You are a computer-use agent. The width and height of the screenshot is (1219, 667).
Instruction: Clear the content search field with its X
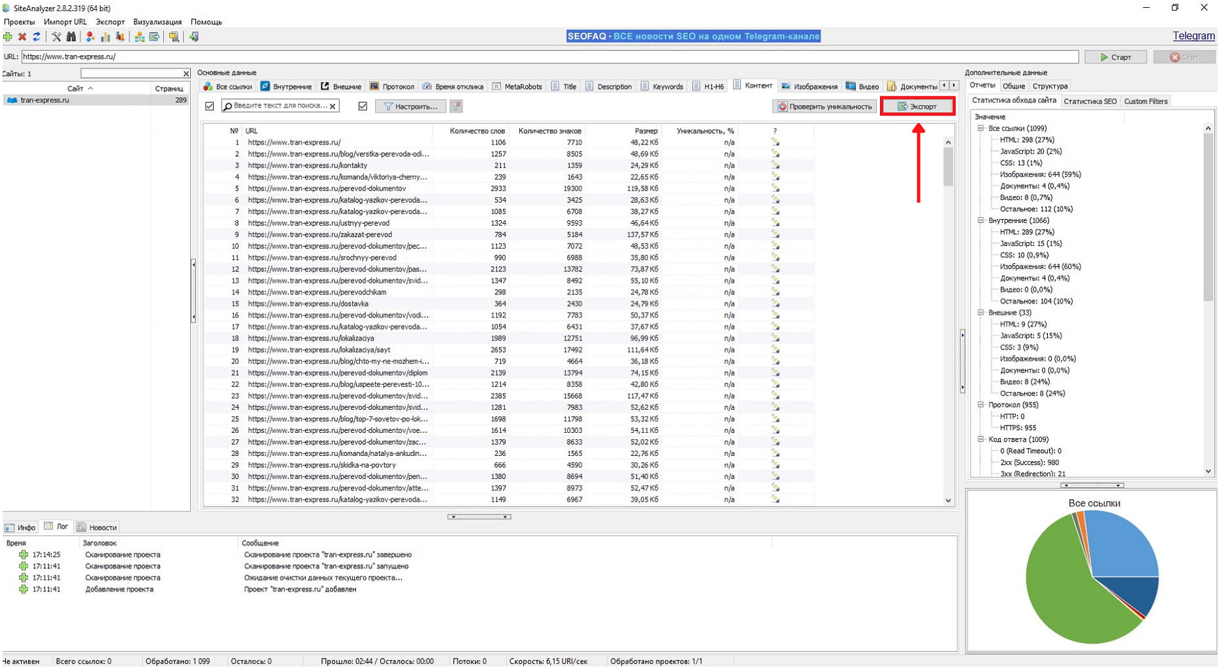(332, 106)
